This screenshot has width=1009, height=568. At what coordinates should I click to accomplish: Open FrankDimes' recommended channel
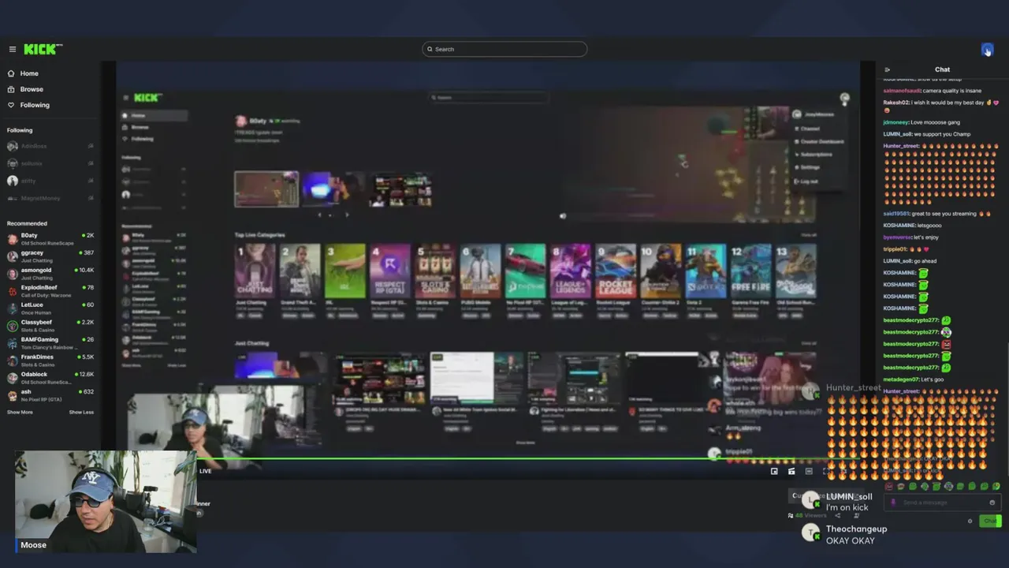pyautogui.click(x=50, y=360)
